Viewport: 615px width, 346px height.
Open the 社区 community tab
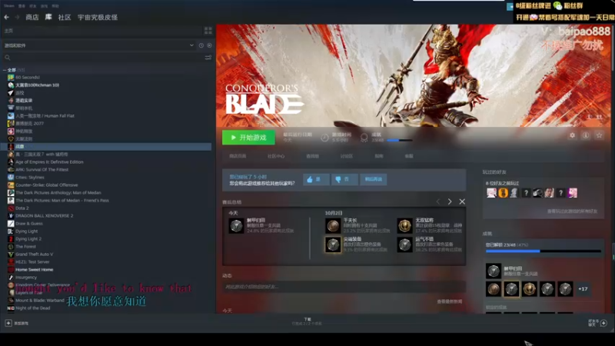click(65, 17)
